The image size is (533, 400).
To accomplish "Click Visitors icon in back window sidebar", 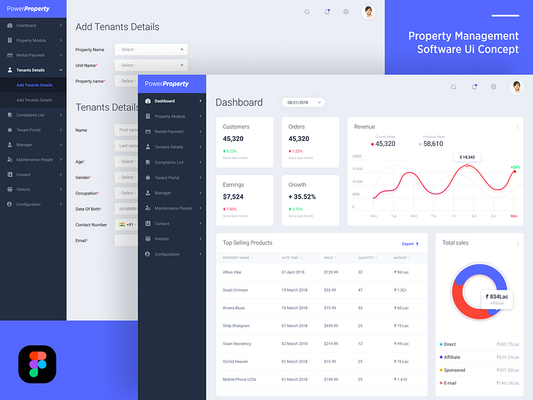I will [10, 190].
